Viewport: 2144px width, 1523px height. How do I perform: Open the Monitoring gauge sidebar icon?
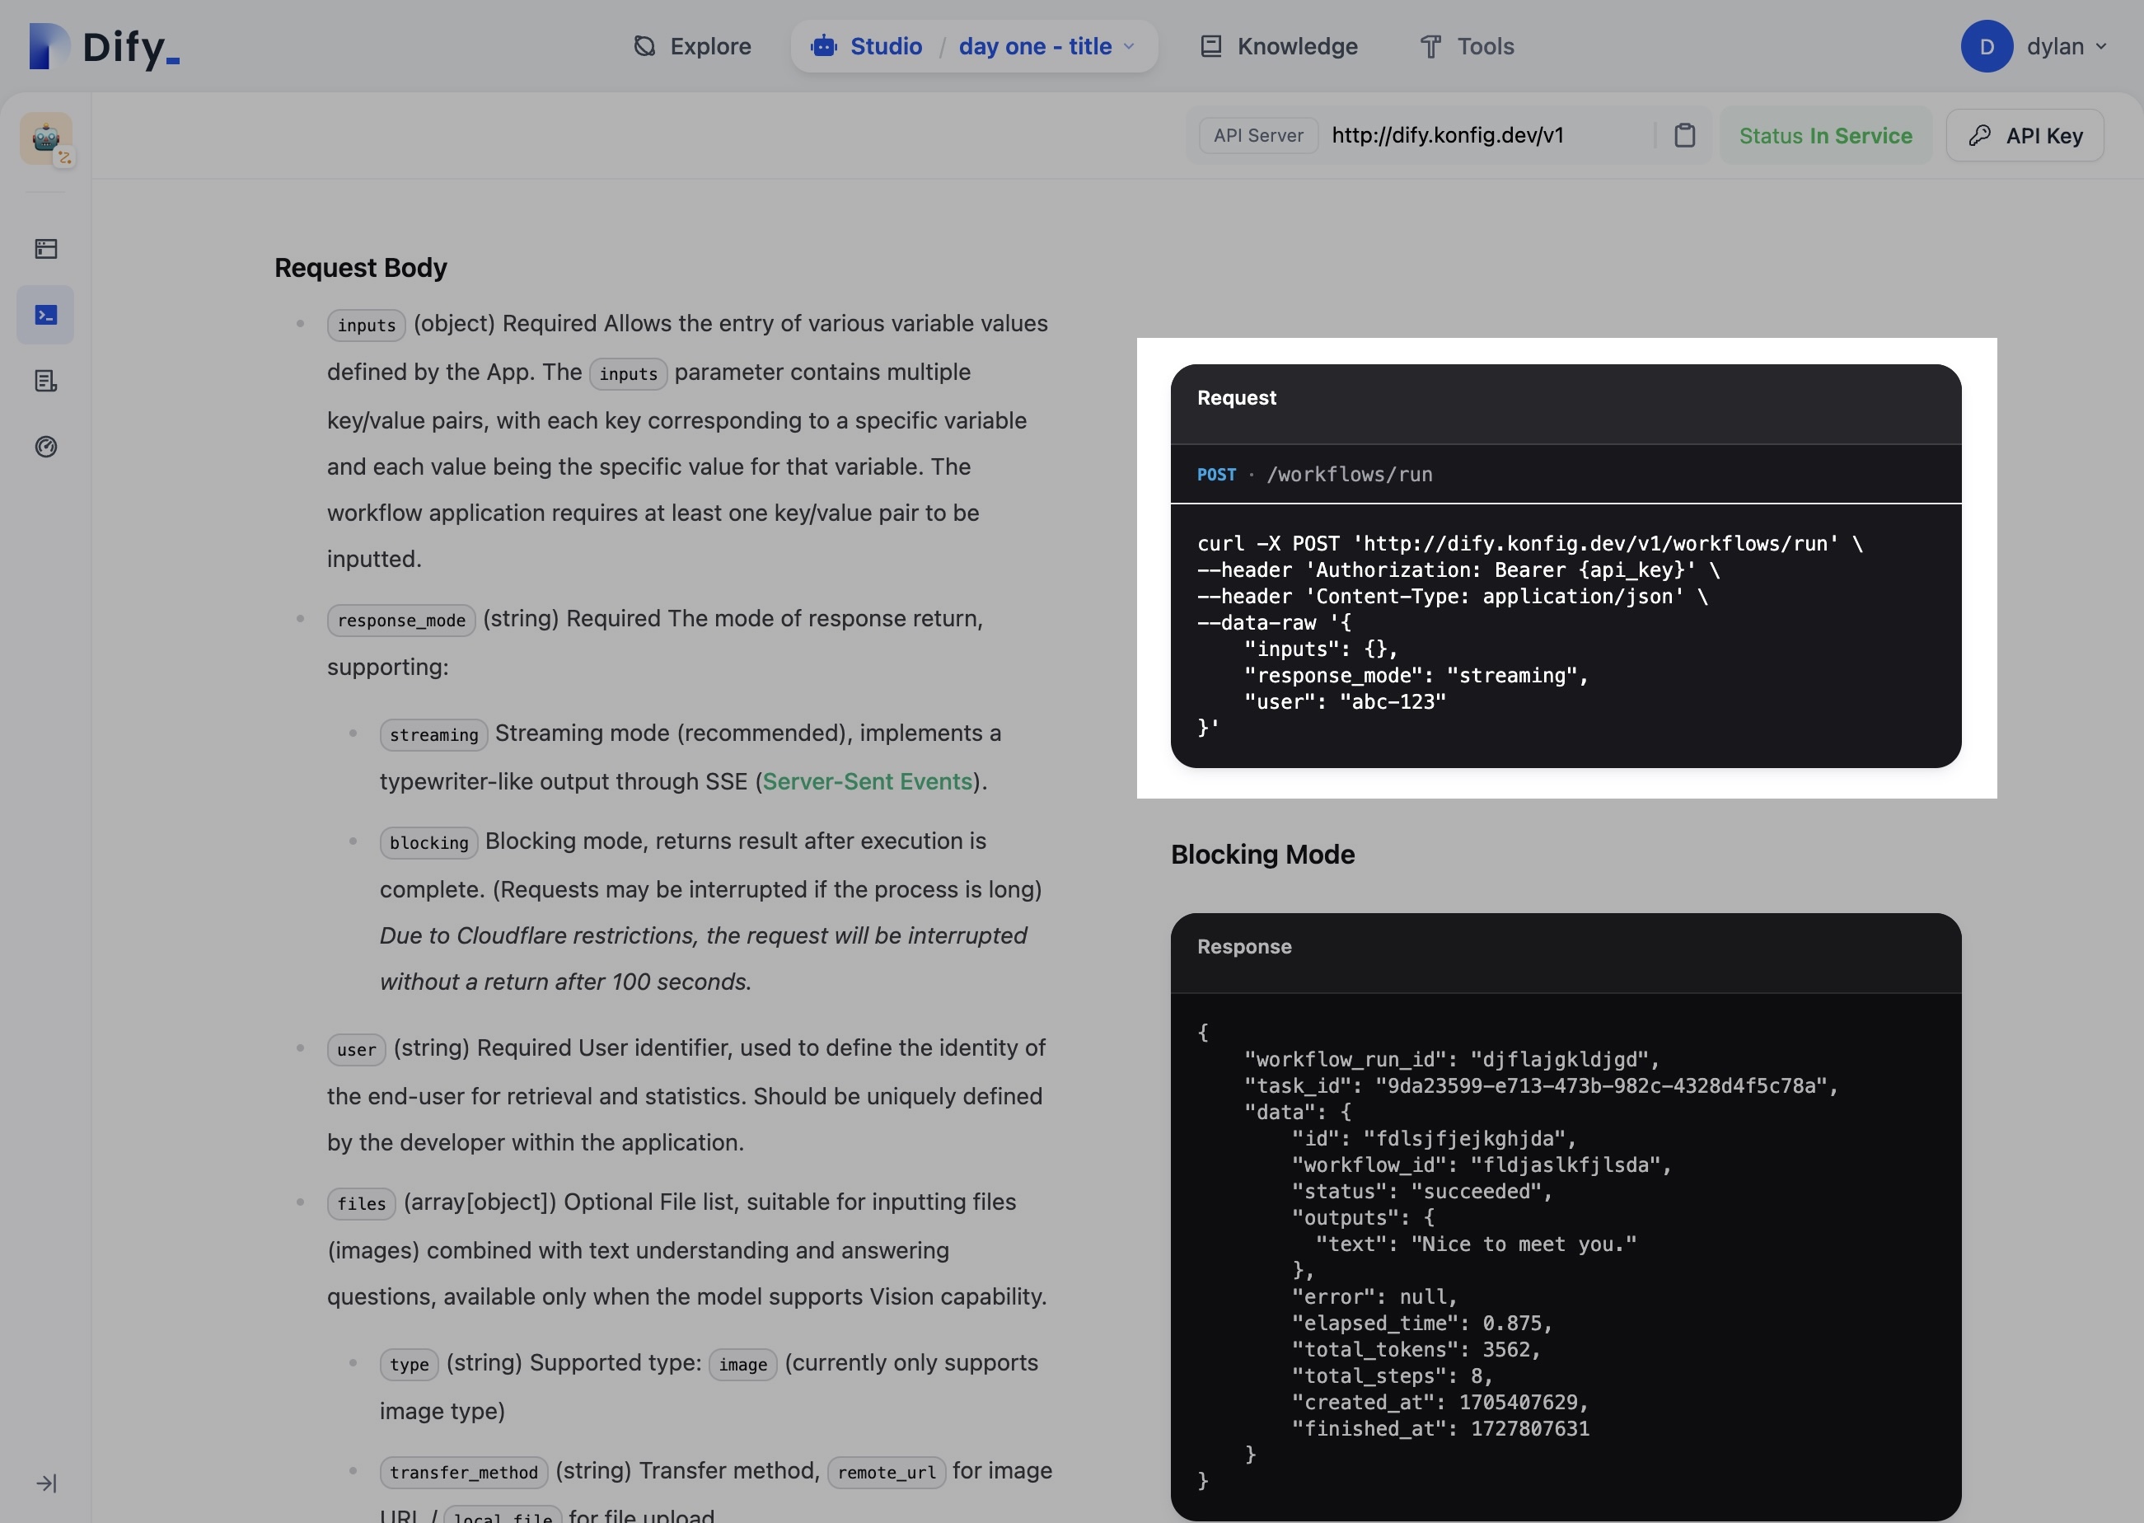(x=46, y=447)
